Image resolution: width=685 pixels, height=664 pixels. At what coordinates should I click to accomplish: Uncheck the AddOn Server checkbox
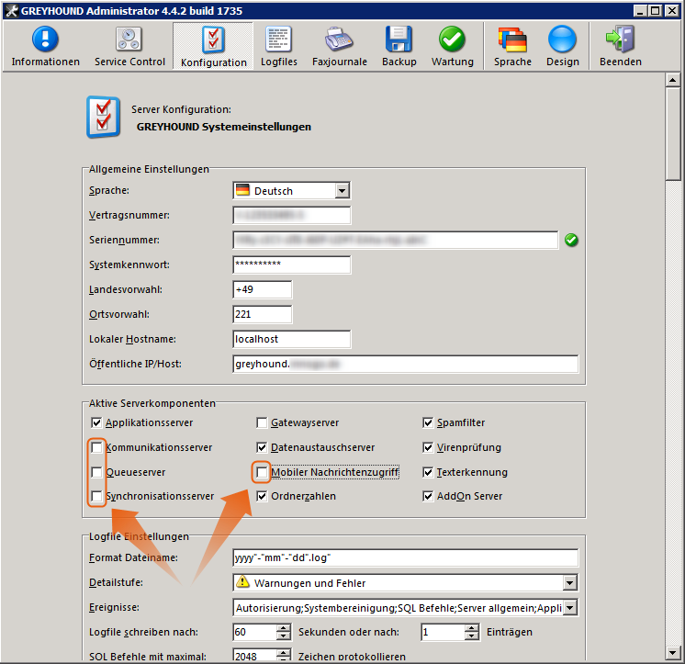pos(428,496)
